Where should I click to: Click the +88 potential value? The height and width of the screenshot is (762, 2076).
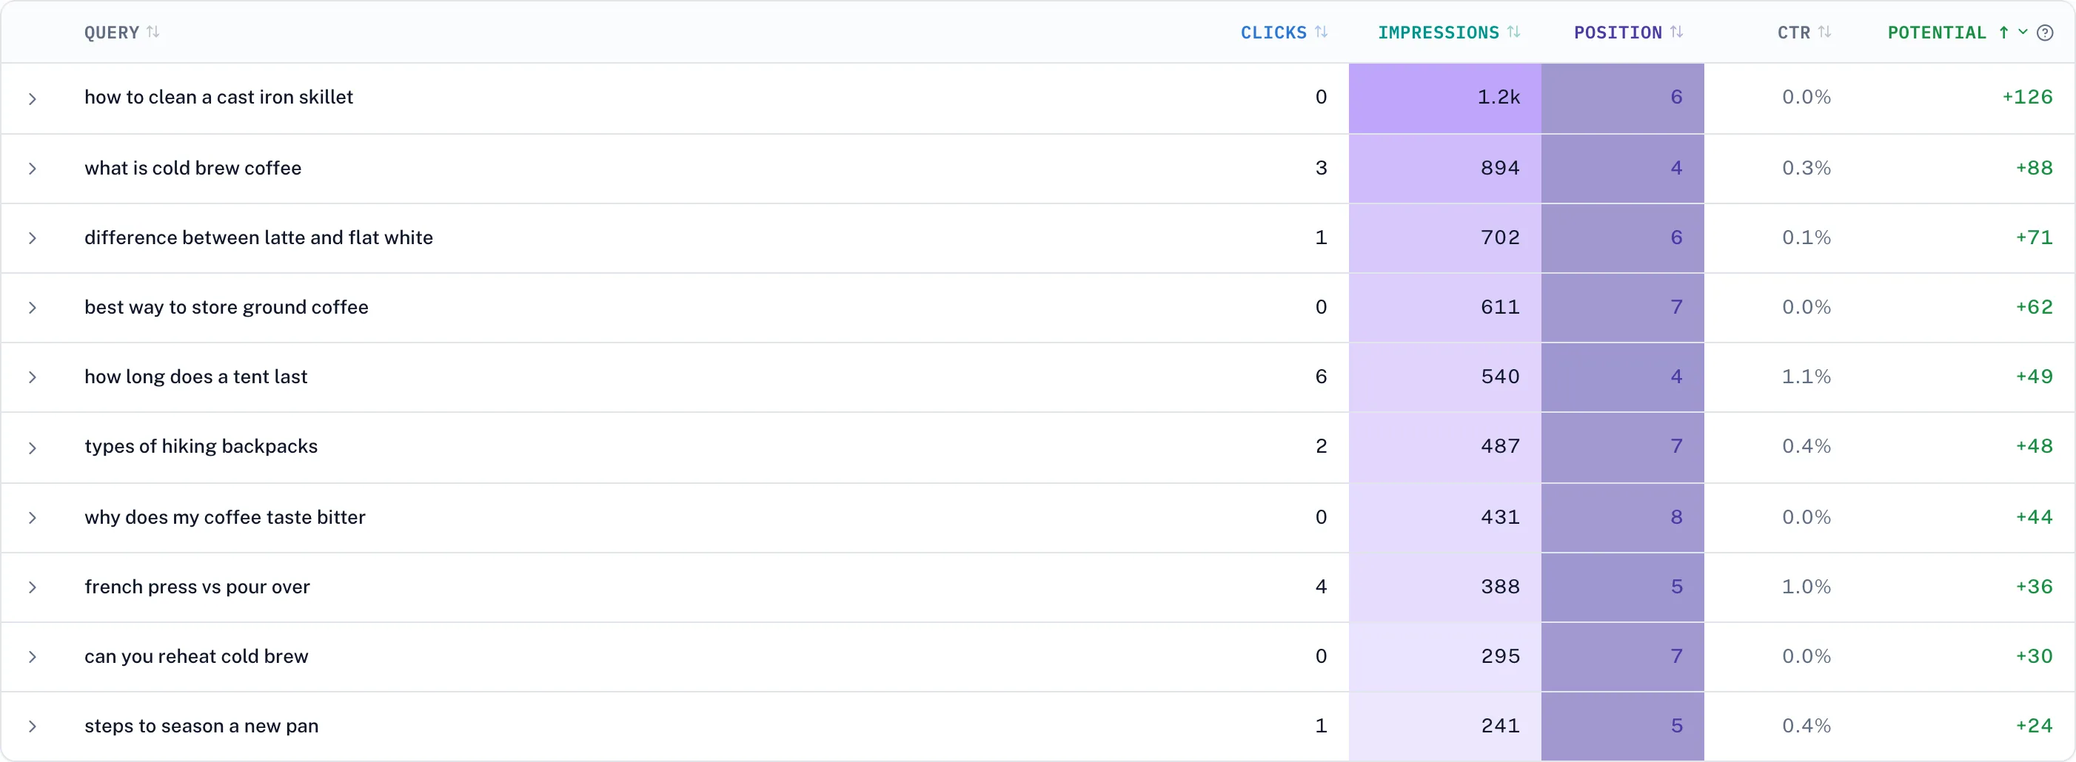2034,169
